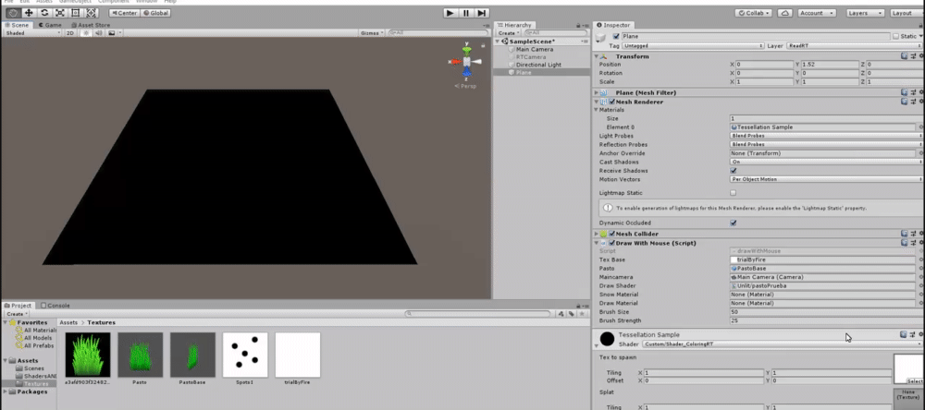The height and width of the screenshot is (410, 925).
Task: Toggle Plane object active checkbox
Action: [616, 37]
